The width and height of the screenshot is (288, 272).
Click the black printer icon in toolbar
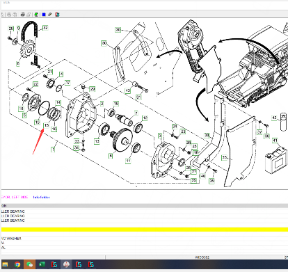point(22,15)
